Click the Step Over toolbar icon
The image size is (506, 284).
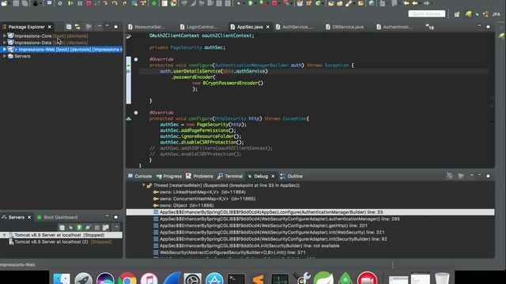(x=115, y=3)
